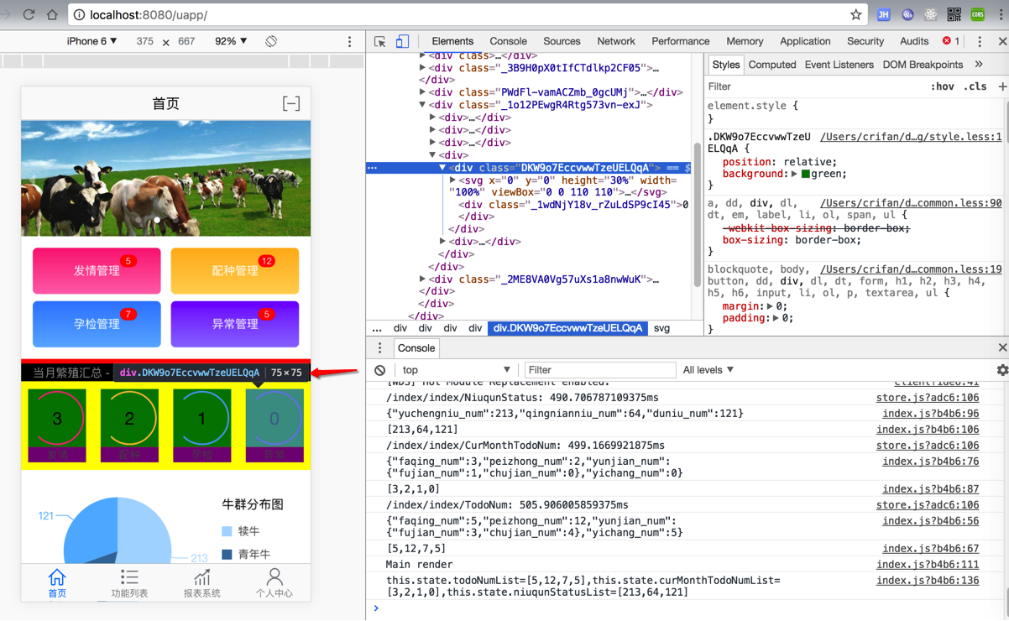
Task: Open console drawer three-dot menu
Action: coord(379,348)
